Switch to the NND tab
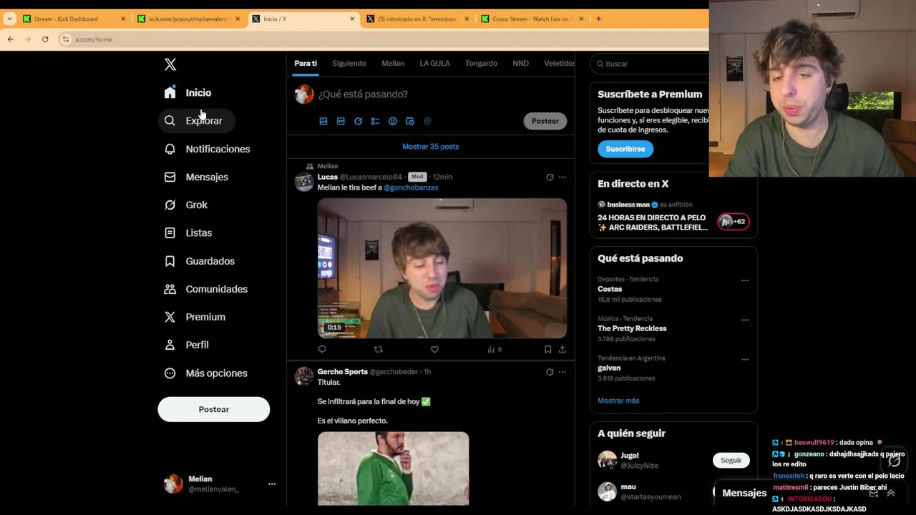 pyautogui.click(x=520, y=64)
